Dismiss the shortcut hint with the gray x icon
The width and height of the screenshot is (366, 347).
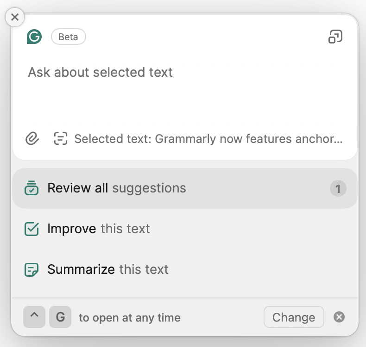[339, 317]
